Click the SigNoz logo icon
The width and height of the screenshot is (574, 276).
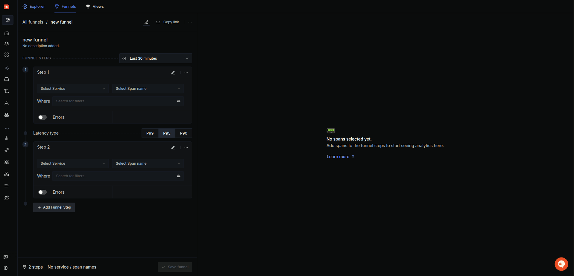(6, 7)
